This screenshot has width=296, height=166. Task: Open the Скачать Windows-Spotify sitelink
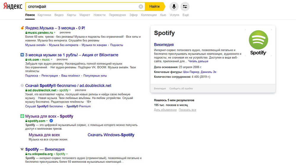[x=111, y=135]
